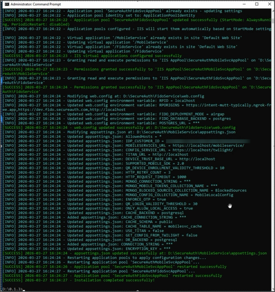Screen dimensions: 275x292
Task: Click the 'RPID = localhost' log line
Action: pyautogui.click(x=99, y=101)
